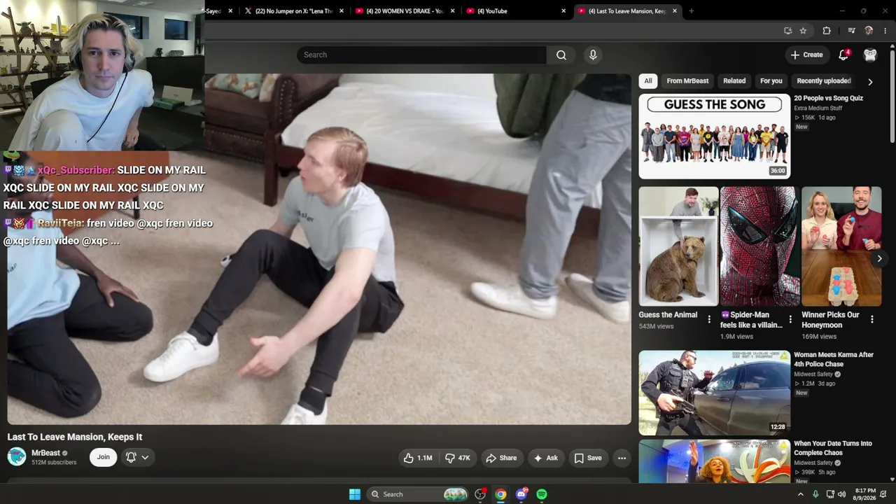Open the police chase video thumbnail
896x504 pixels.
click(x=715, y=393)
